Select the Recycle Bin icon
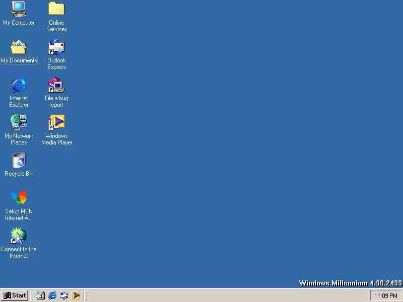403x302 pixels. pos(19,160)
